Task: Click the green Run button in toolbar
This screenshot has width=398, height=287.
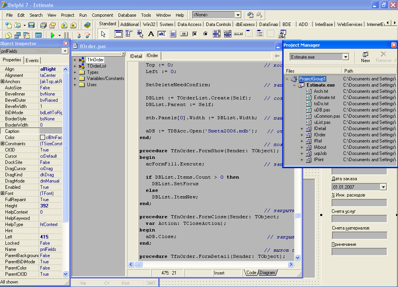Action: point(52,35)
